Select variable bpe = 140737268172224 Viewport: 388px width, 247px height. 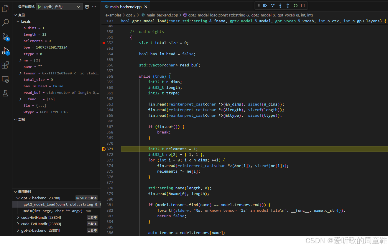[57, 47]
